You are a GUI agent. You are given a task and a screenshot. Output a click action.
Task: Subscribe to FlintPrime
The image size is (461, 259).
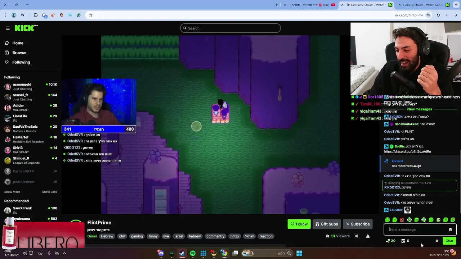click(x=358, y=224)
